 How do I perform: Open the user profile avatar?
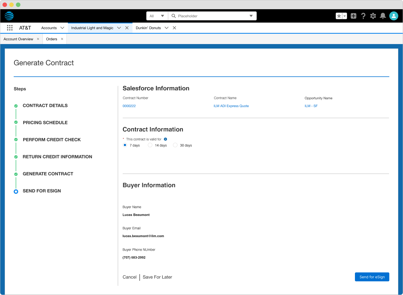pos(394,16)
